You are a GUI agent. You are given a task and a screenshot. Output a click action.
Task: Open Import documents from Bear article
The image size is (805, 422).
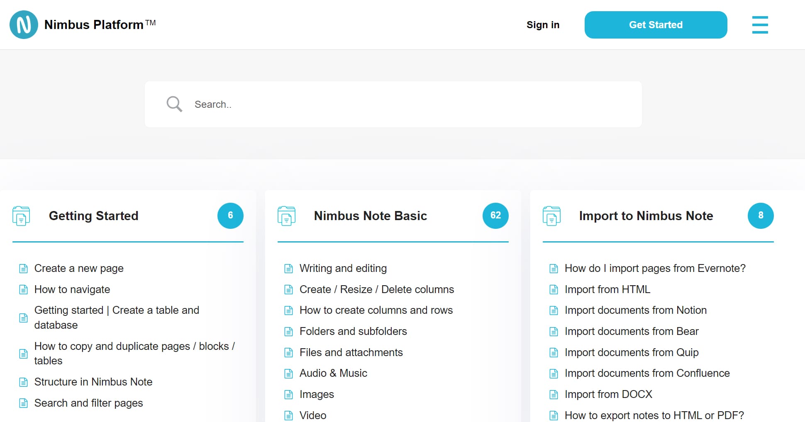click(632, 332)
